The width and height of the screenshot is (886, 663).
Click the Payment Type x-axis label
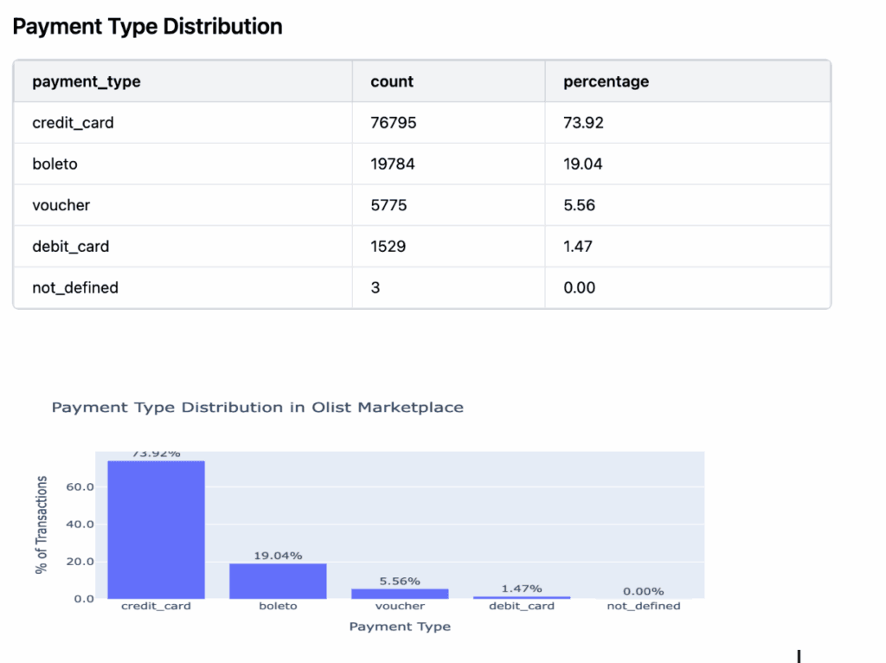coord(400,626)
